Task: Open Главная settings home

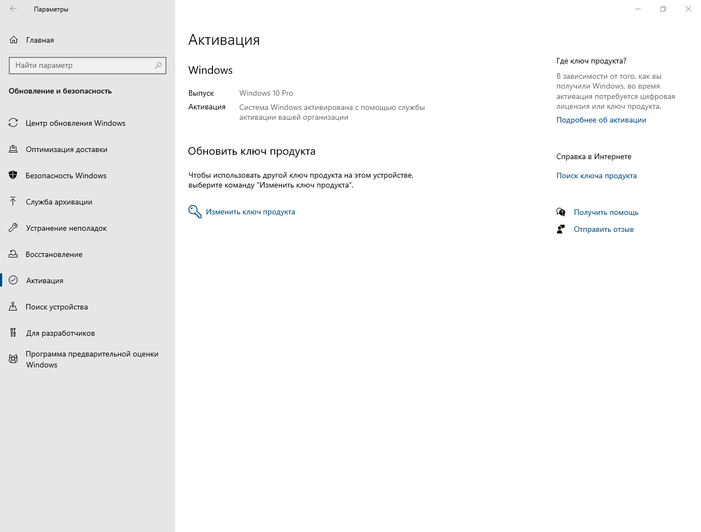Action: 88,40
